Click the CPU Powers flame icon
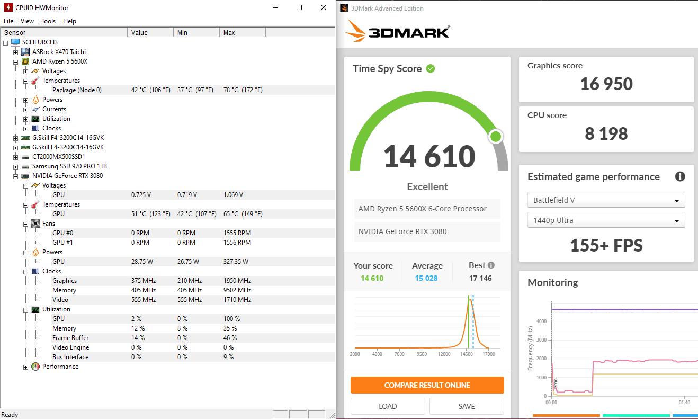Viewport: 698px width, 419px height. click(35, 99)
